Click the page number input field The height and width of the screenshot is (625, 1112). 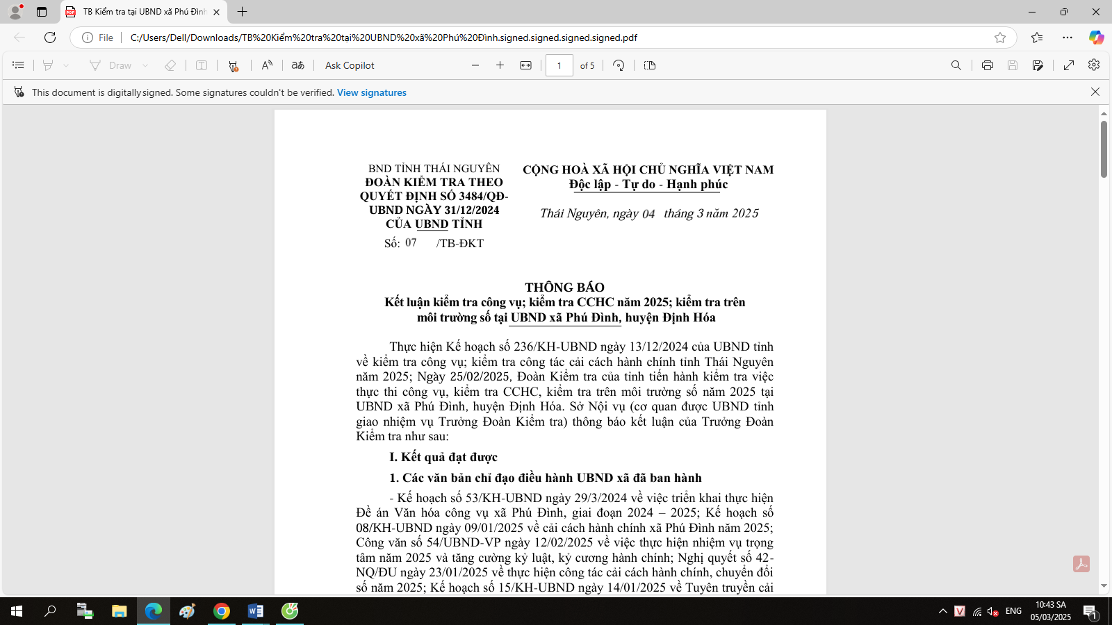click(559, 65)
